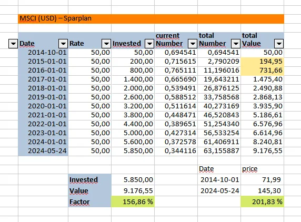This screenshot has width=301, height=222.
Task: Select total Value cell 8.240,81
Action: pyautogui.click(x=263, y=142)
